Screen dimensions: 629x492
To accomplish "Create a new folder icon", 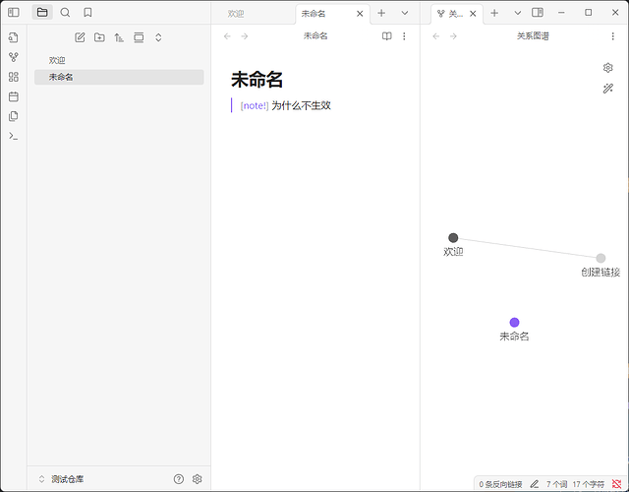I will 99,37.
